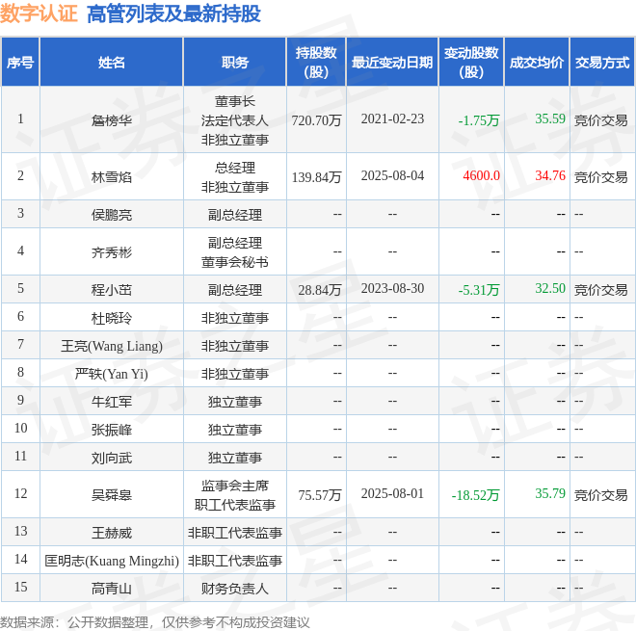Image resolution: width=636 pixels, height=631 pixels.
Task: Click the name 吴舜皋
Action: pyautogui.click(x=112, y=495)
